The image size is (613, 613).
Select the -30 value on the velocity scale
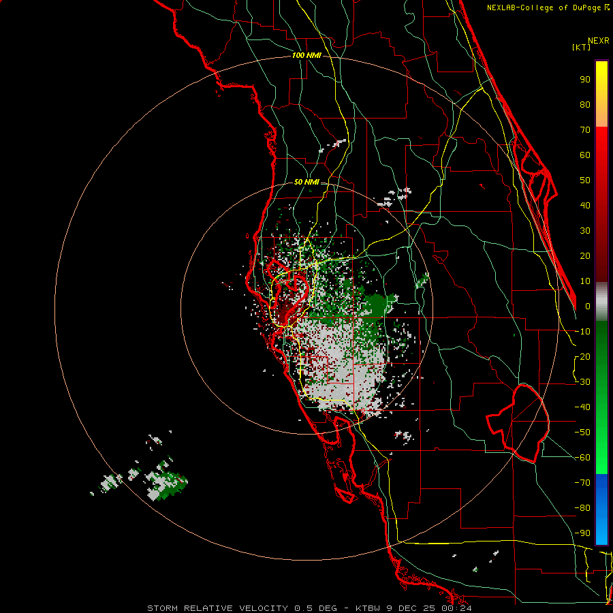point(582,382)
